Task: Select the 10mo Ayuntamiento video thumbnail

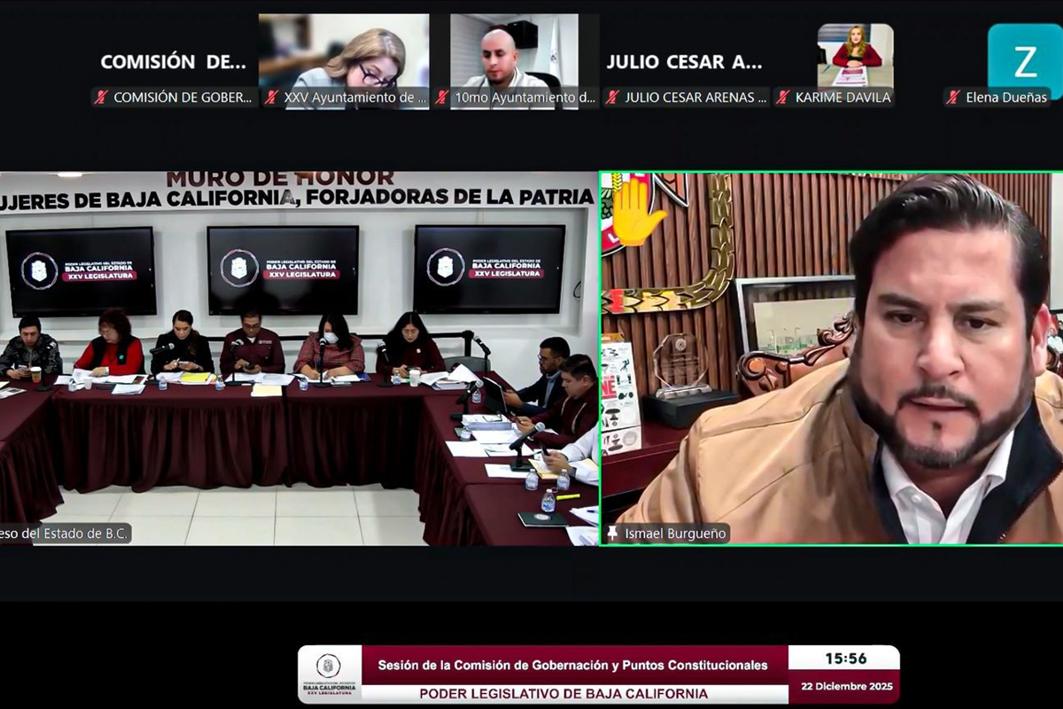Action: click(x=514, y=51)
